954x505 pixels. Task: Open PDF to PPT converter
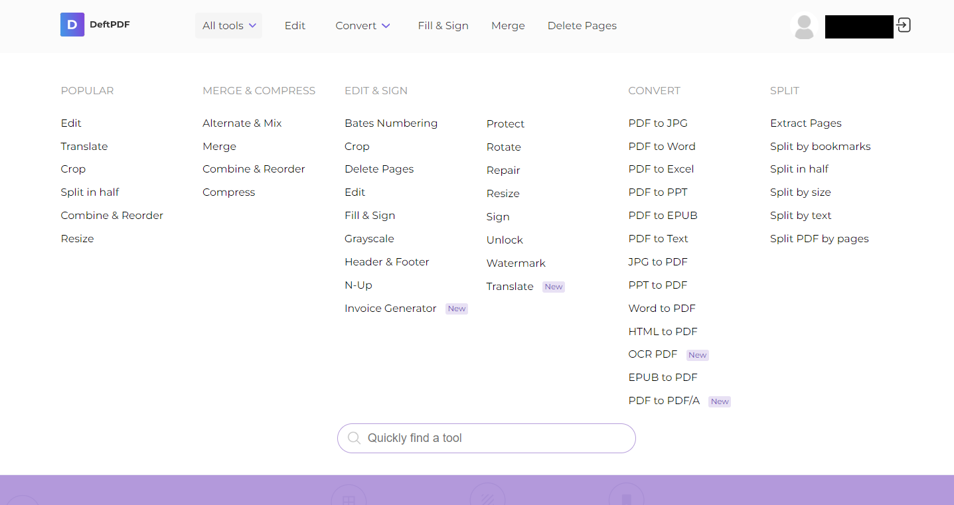point(658,192)
